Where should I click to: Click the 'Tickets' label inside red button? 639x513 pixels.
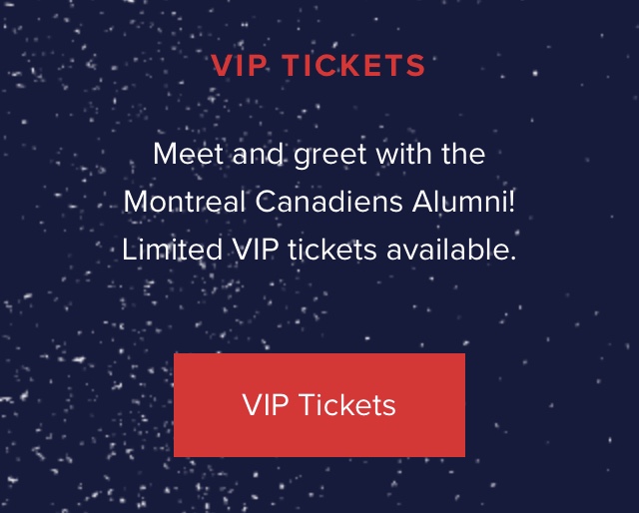pyautogui.click(x=347, y=404)
